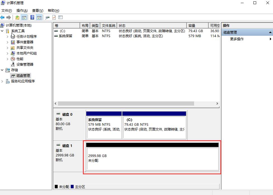Viewport: 273px width, 195px height.
Task: Open the 查看(V) menu
Action: (x=38, y=11)
